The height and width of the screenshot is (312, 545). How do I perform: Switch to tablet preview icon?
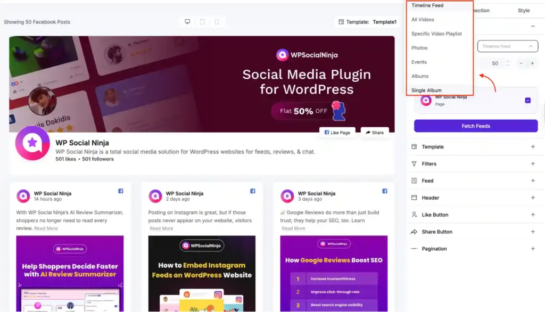202,21
